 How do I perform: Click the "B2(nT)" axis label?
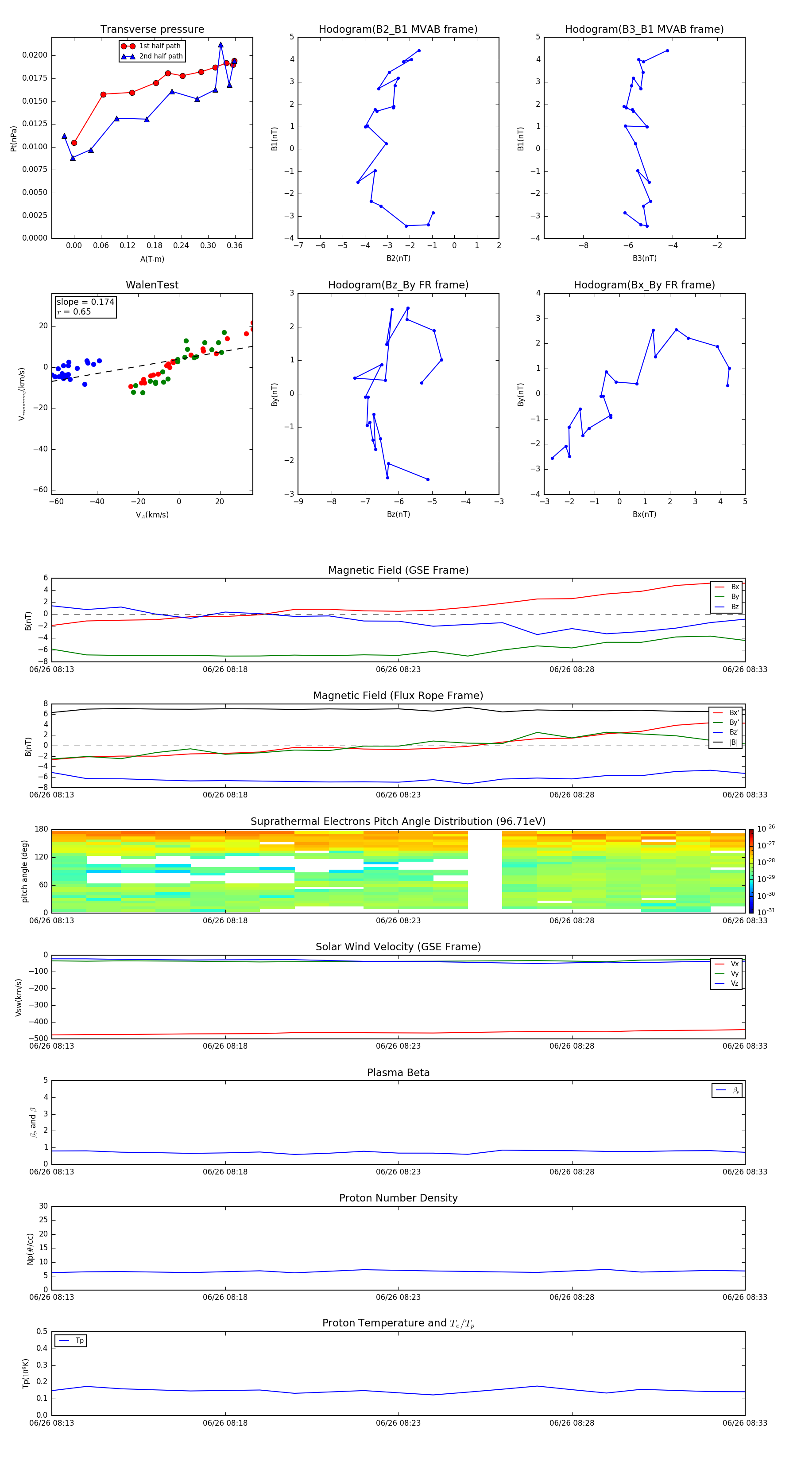click(398, 258)
